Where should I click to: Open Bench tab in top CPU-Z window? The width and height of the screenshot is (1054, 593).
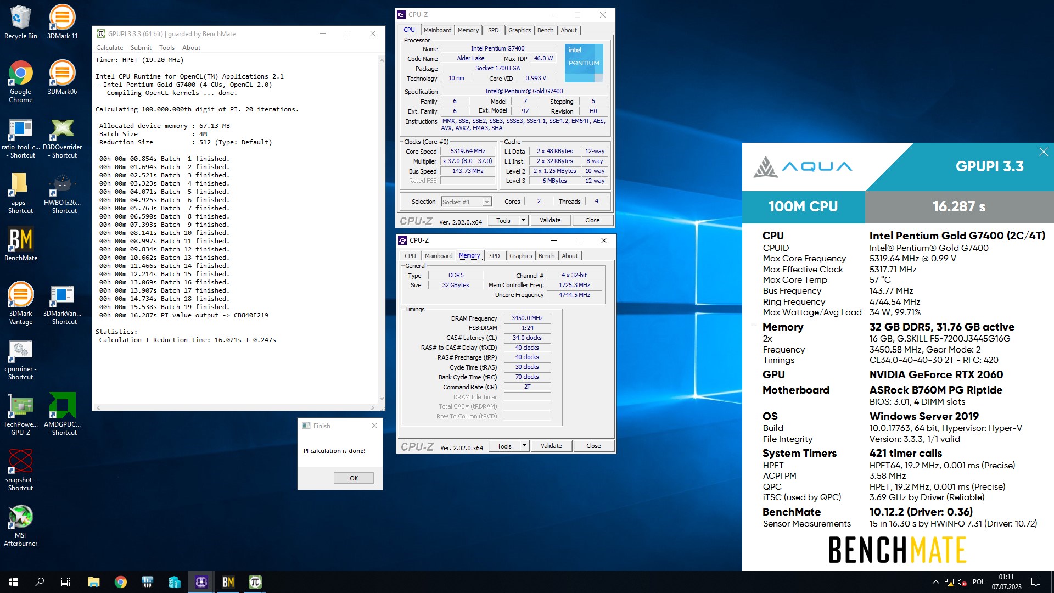point(545,30)
